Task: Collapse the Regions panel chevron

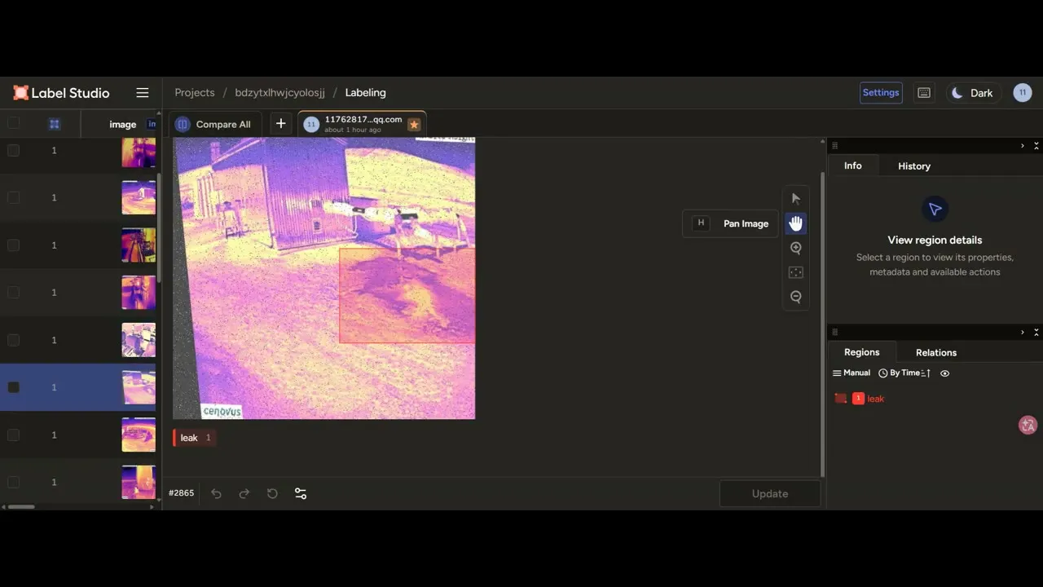Action: [x=1023, y=332]
